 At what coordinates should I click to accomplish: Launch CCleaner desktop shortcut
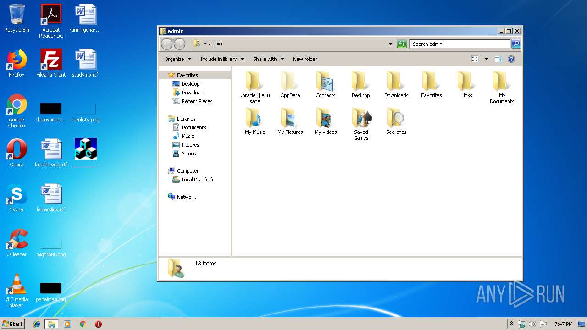[x=17, y=243]
